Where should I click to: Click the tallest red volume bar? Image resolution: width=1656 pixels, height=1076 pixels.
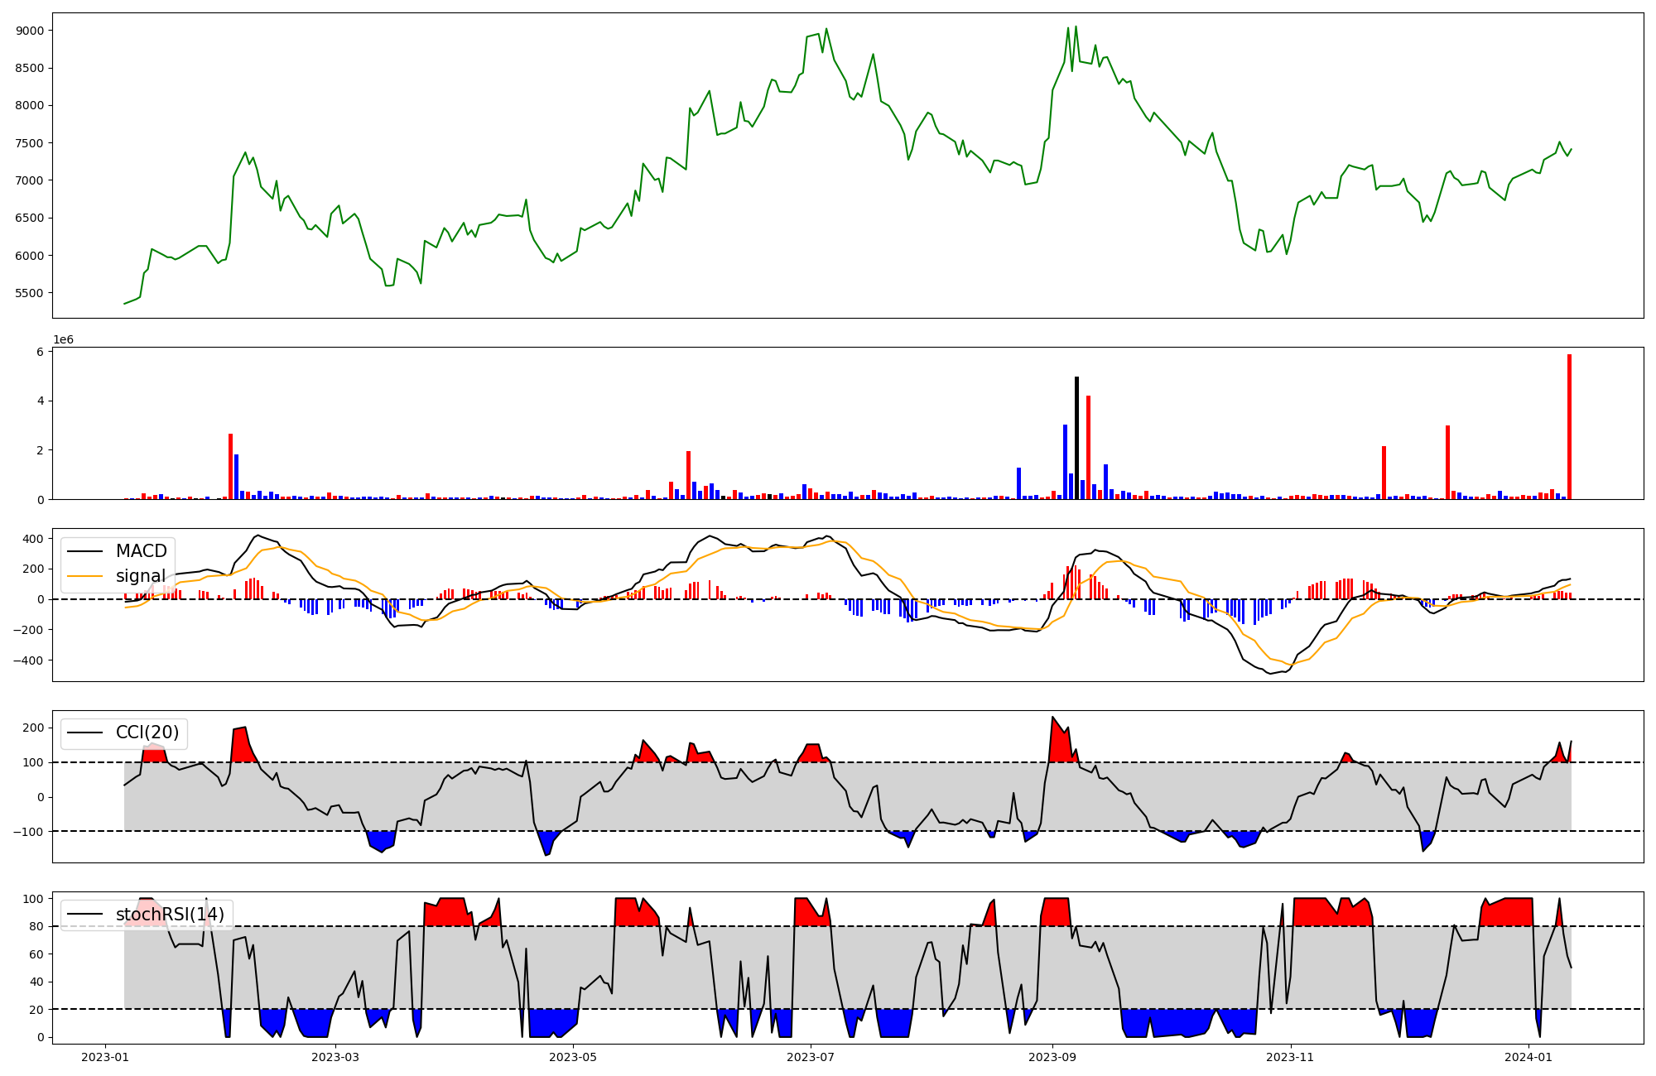[1569, 426]
